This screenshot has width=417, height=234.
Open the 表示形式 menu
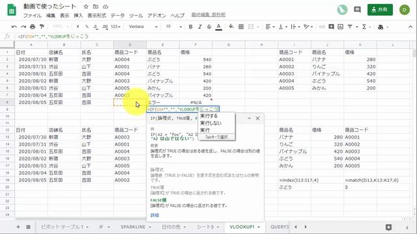[x=97, y=16]
